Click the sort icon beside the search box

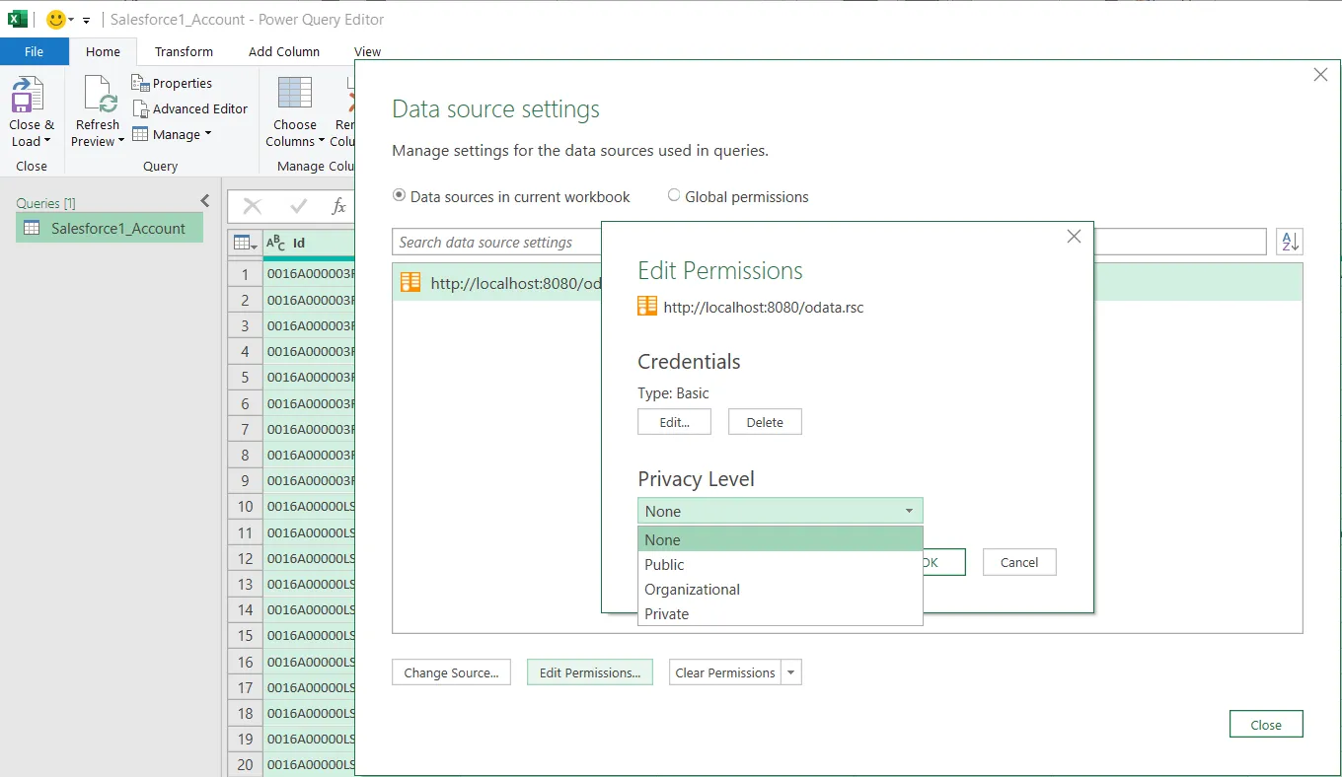(1290, 242)
